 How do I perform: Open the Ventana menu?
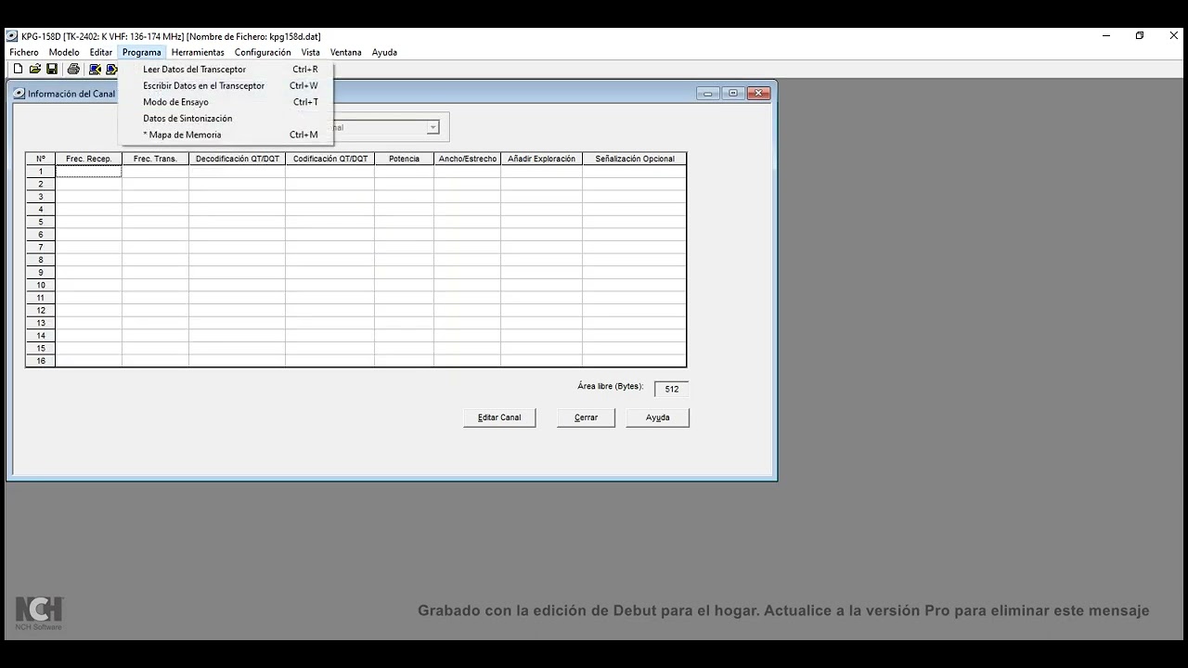coord(345,52)
